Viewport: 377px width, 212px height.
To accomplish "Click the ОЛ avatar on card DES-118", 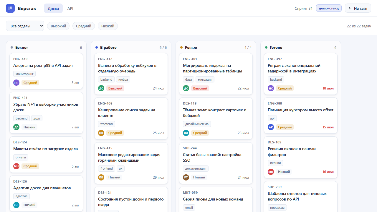I will [x=186, y=133].
